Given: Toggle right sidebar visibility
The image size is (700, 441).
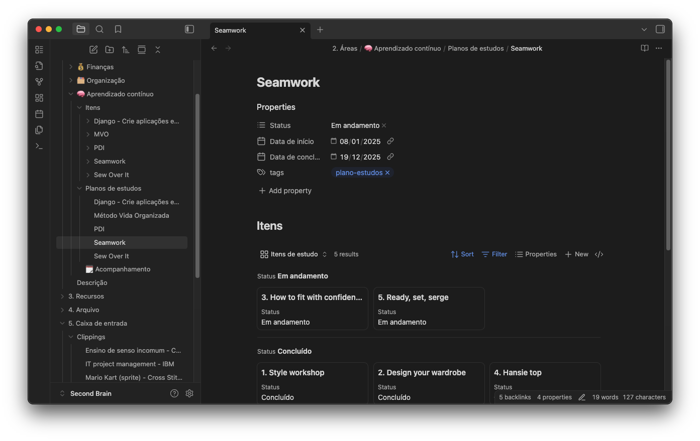Looking at the screenshot, I should coord(660,29).
